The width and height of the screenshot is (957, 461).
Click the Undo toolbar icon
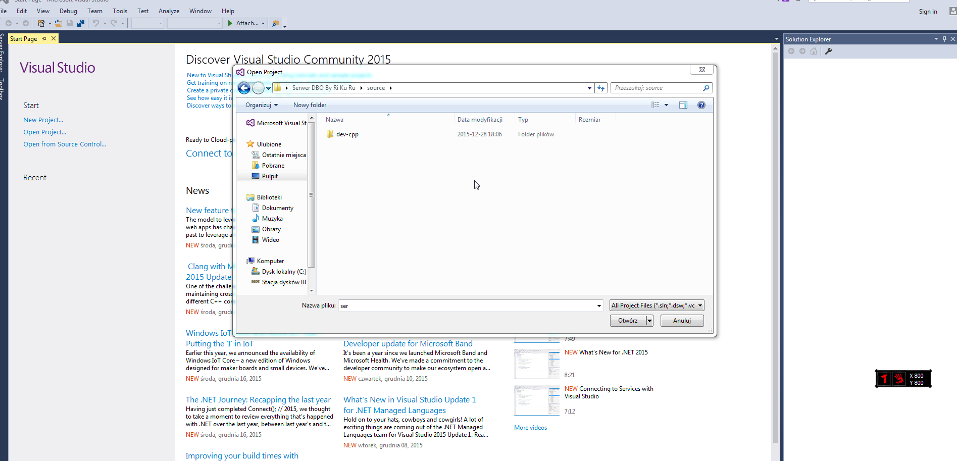click(96, 23)
